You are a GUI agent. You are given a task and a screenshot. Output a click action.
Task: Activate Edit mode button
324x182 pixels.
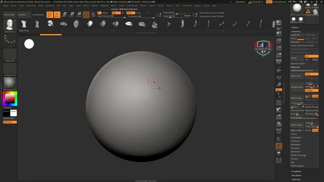(x=50, y=15)
